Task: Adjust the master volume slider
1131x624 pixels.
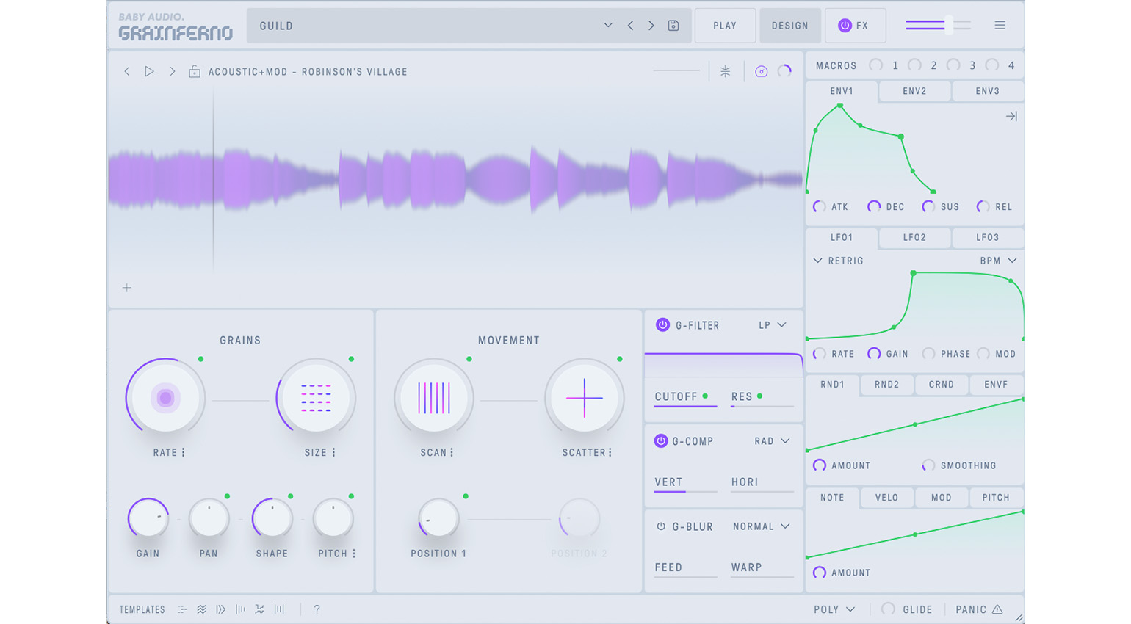Action: pyautogui.click(x=948, y=26)
